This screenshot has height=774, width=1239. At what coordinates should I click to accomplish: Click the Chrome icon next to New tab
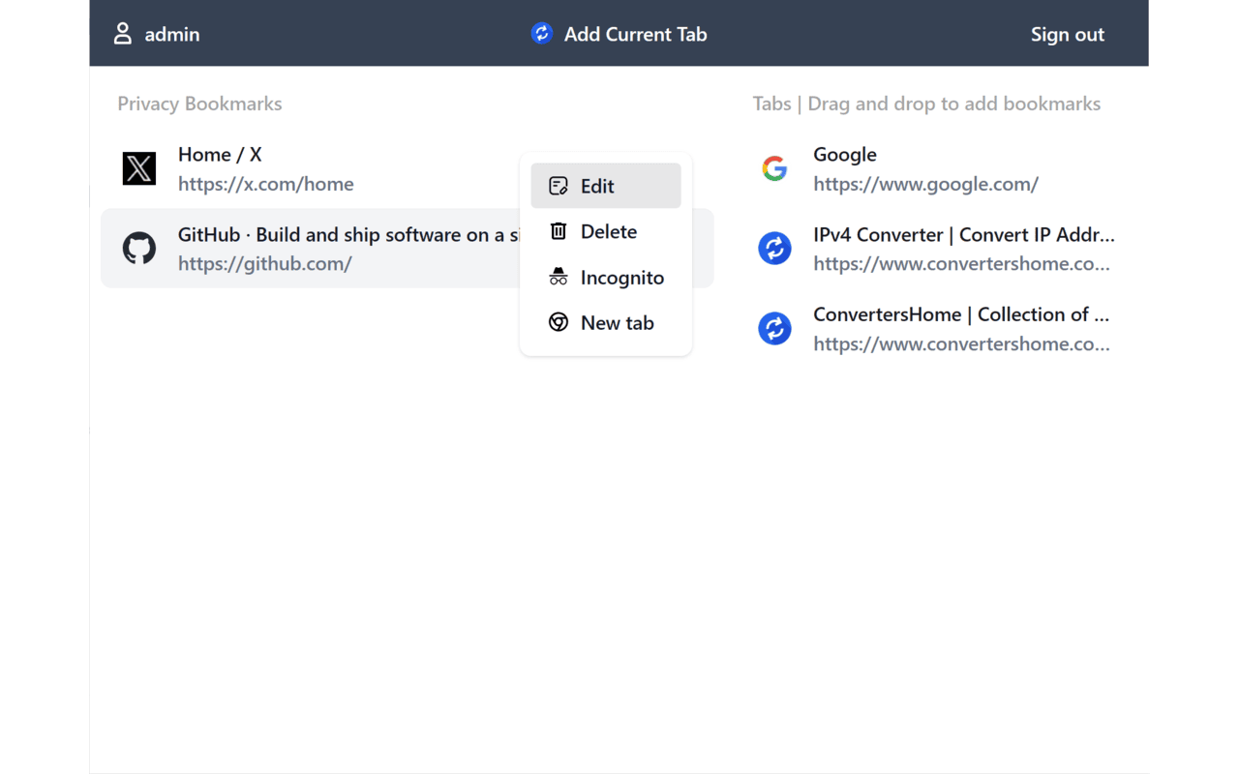[558, 322]
